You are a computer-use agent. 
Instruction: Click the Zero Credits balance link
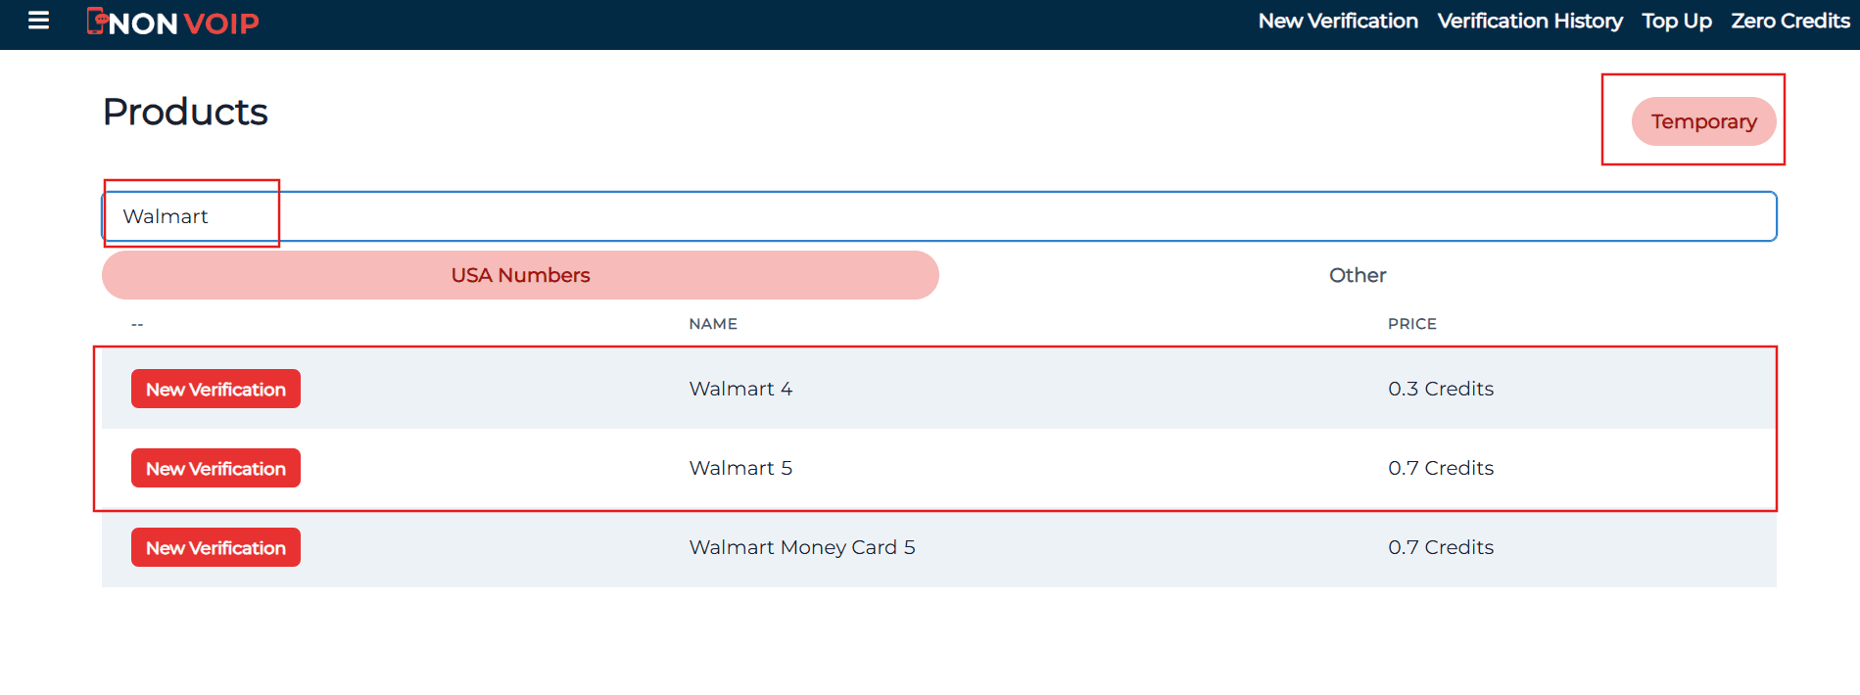tap(1789, 22)
